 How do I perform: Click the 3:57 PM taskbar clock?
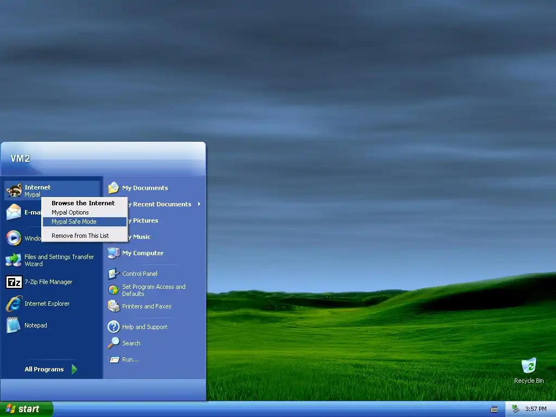[x=536, y=409]
